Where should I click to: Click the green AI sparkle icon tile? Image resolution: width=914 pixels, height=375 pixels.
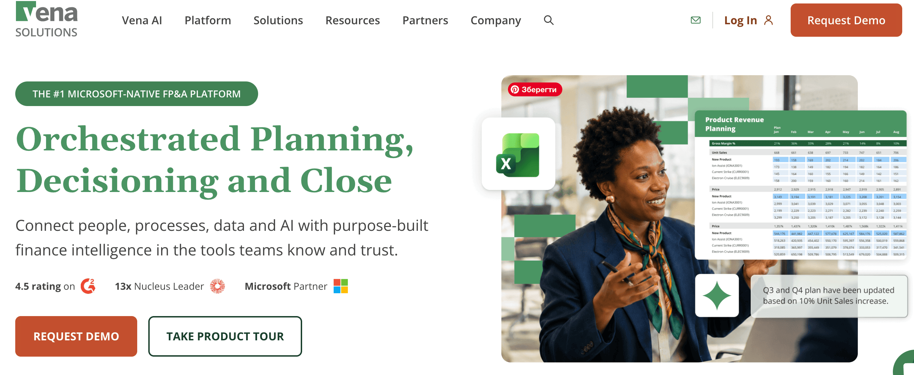(717, 295)
